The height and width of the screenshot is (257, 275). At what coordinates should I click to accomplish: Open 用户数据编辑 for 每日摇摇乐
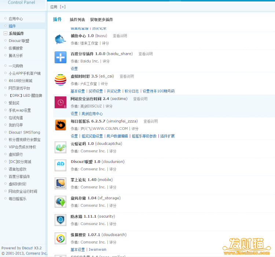click(x=117, y=136)
